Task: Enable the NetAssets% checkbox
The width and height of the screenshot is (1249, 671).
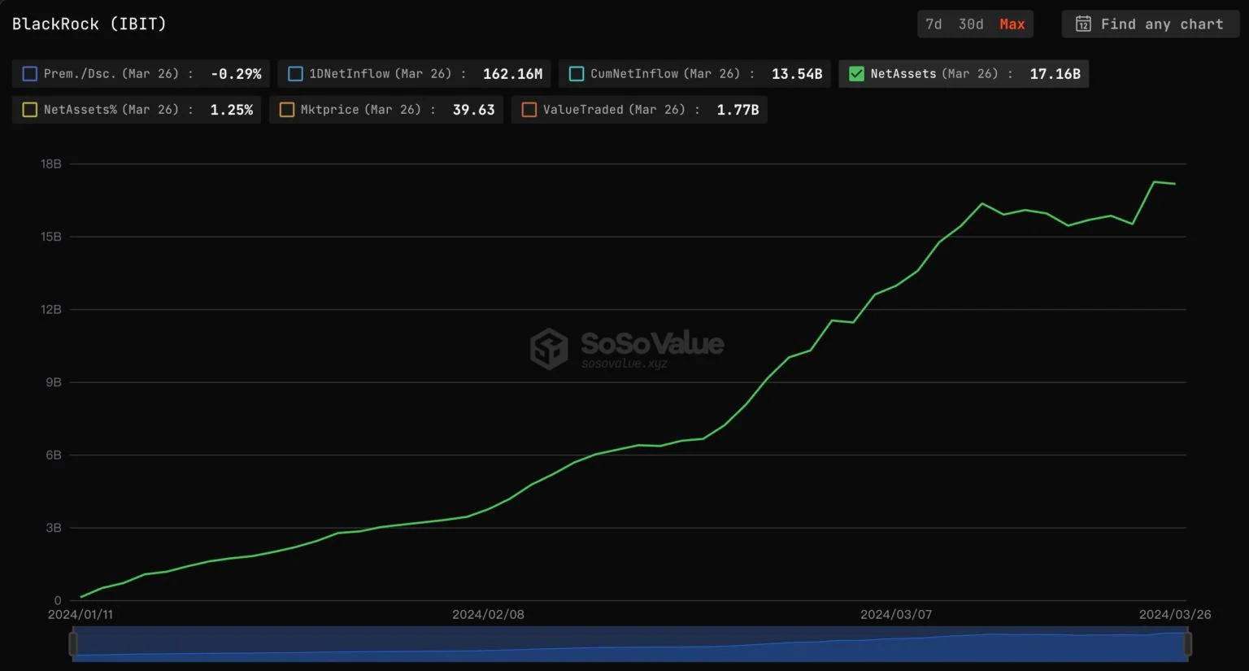Action: click(x=30, y=110)
